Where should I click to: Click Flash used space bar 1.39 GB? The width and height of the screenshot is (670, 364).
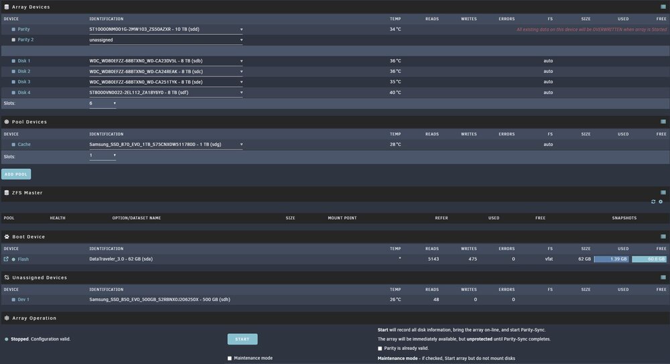(611, 259)
